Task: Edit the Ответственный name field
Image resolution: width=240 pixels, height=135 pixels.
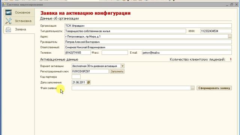Action: point(148,47)
